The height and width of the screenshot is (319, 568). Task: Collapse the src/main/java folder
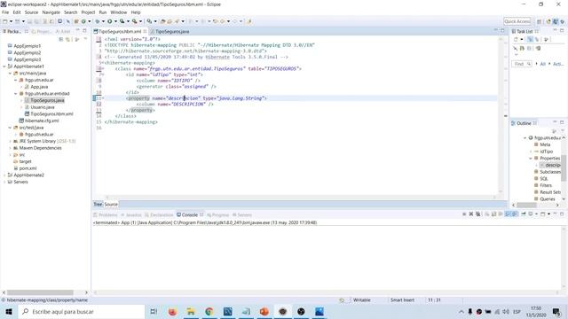coord(10,73)
